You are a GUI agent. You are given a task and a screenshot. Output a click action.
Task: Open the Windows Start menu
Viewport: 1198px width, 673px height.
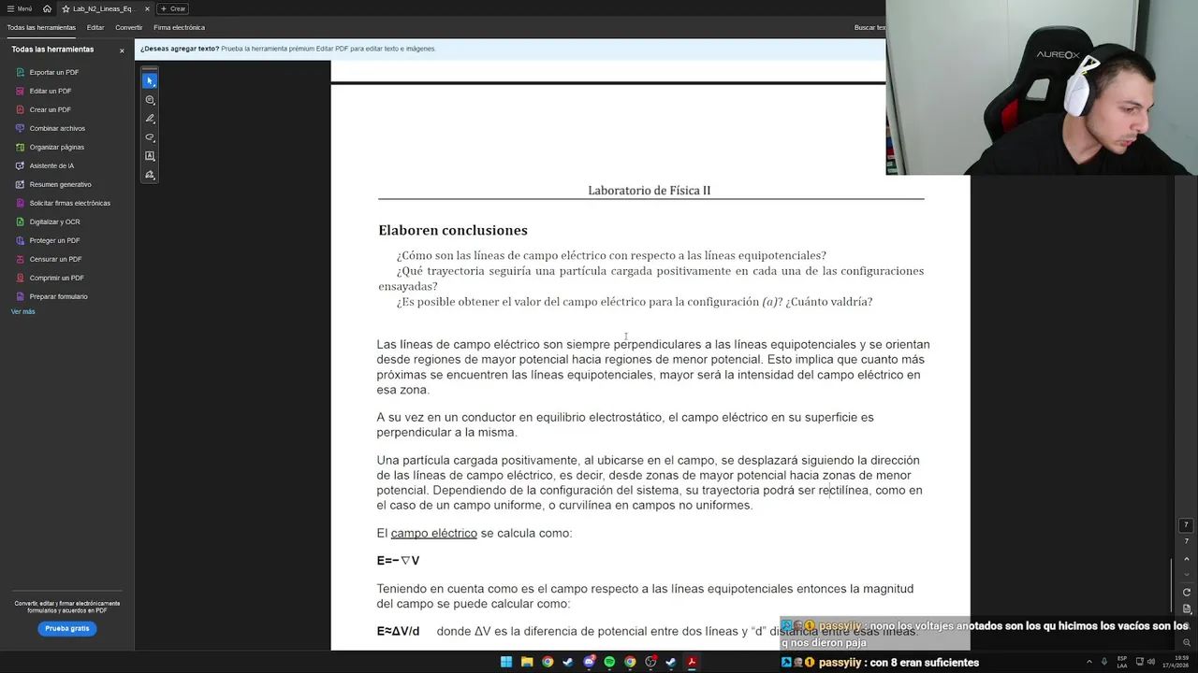click(x=506, y=662)
